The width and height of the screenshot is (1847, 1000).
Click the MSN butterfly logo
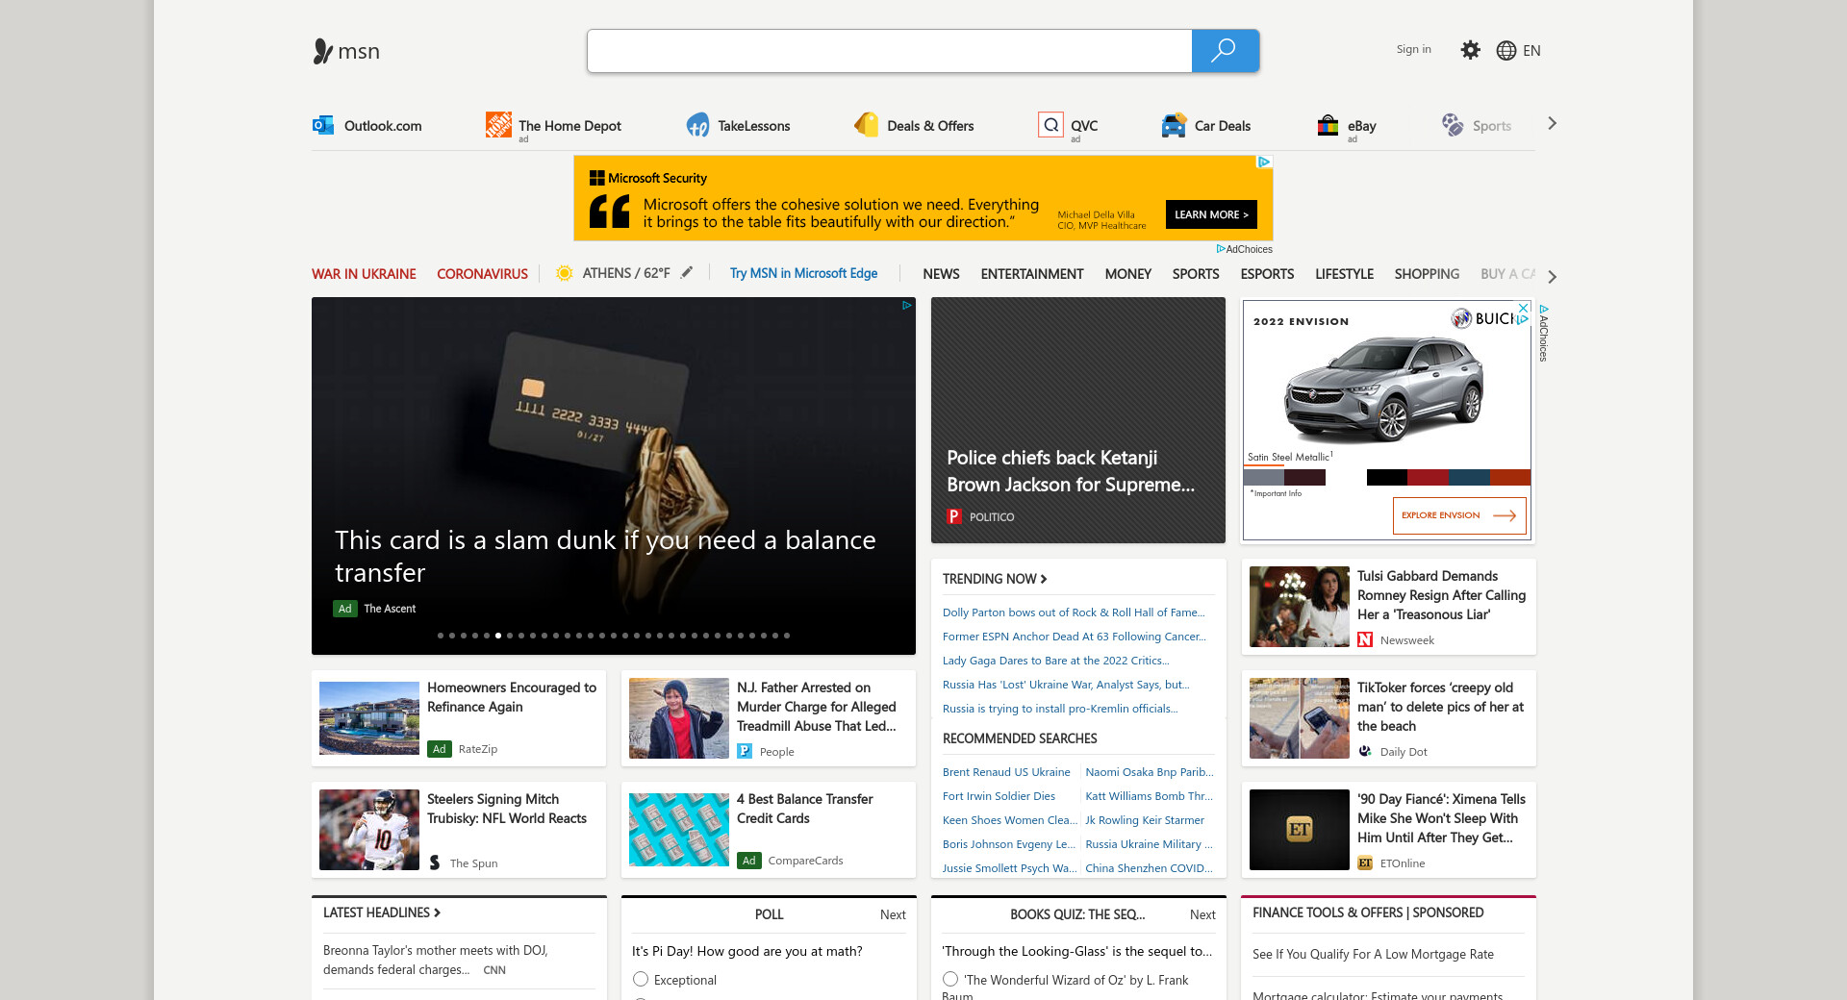323,51
